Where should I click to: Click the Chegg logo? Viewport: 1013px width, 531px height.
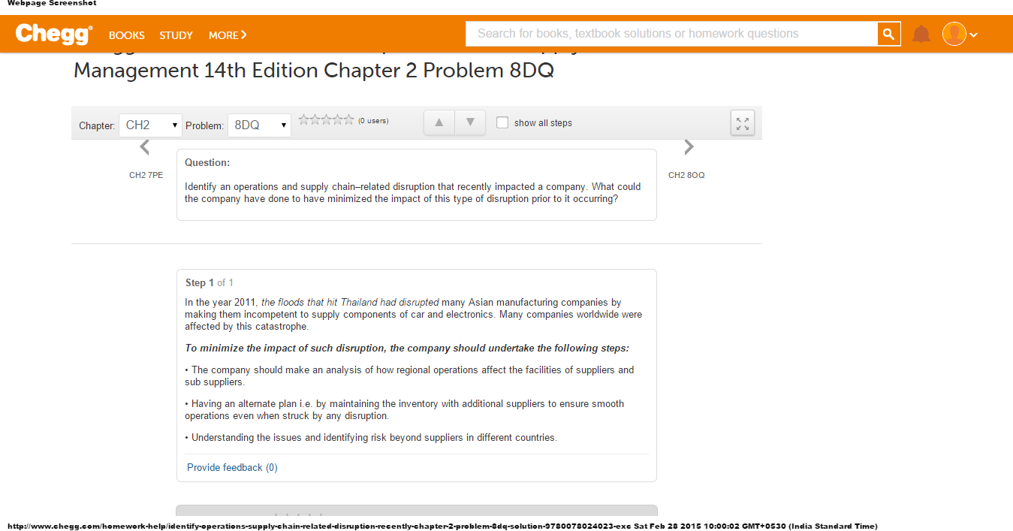pyautogui.click(x=54, y=34)
